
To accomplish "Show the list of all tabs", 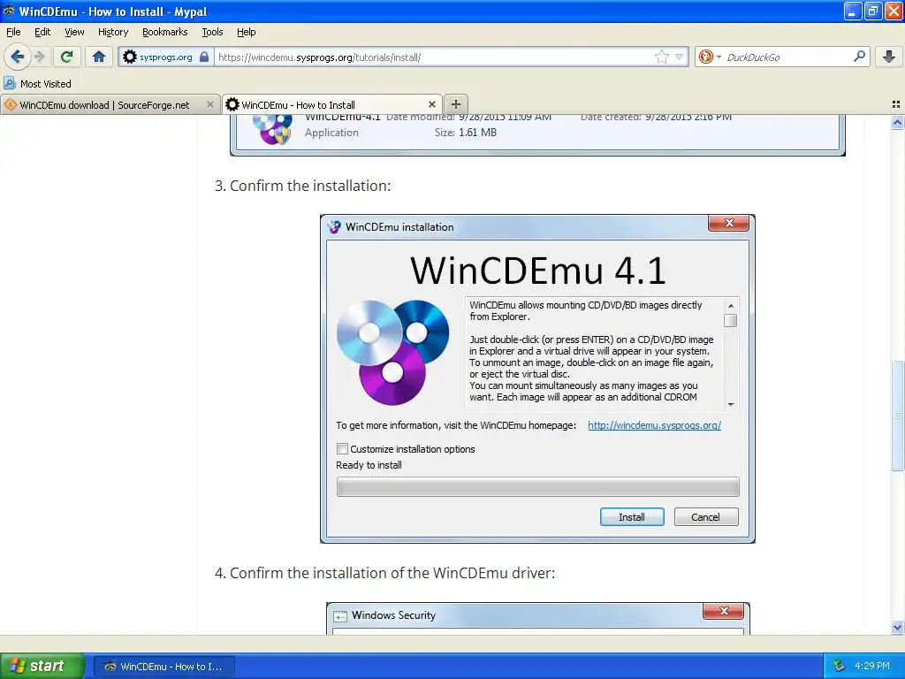I will [x=896, y=104].
